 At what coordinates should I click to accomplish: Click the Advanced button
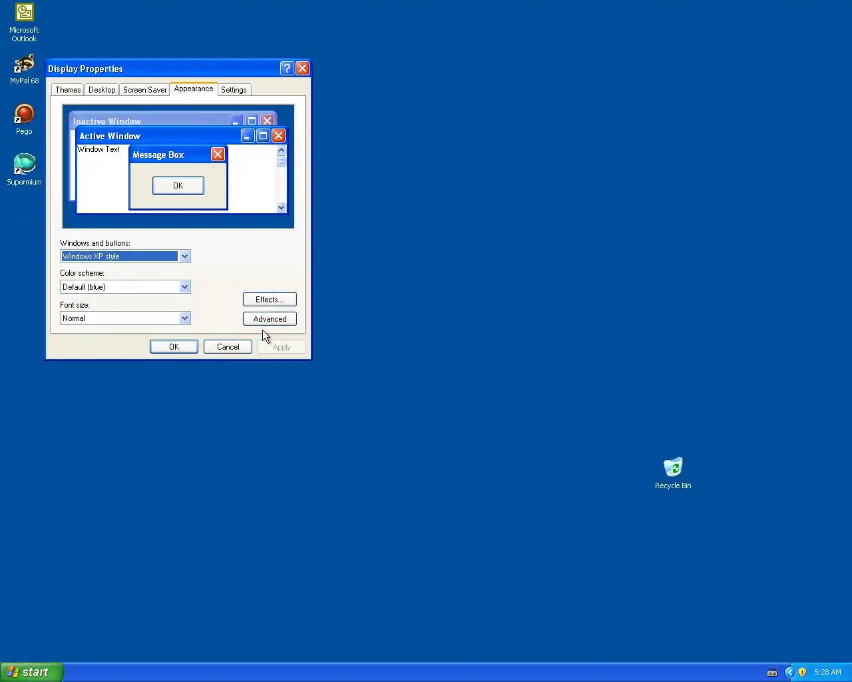270,319
